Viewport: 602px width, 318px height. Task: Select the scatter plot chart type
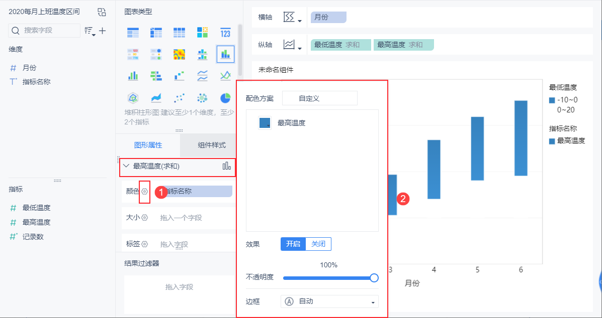[180, 98]
